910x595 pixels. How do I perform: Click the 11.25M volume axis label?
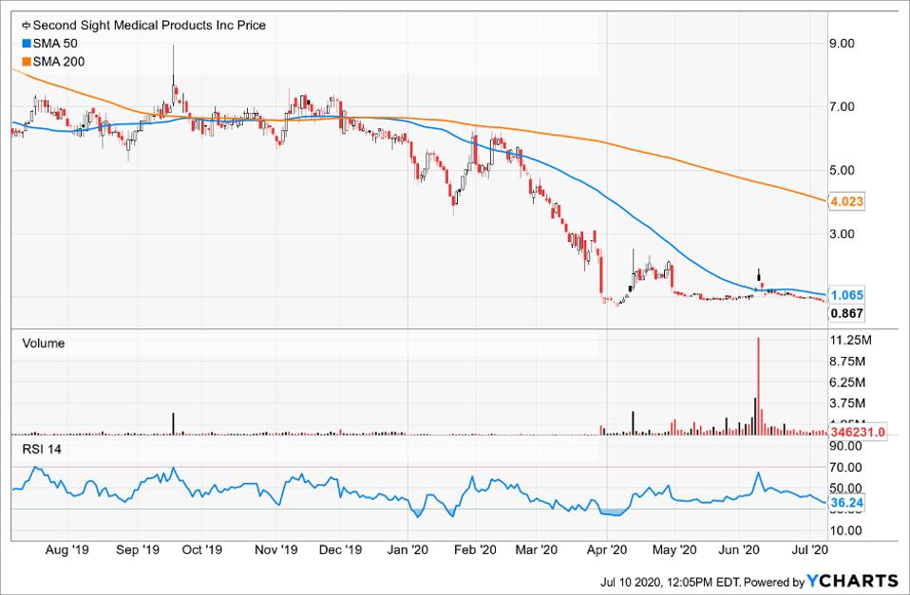pos(851,341)
